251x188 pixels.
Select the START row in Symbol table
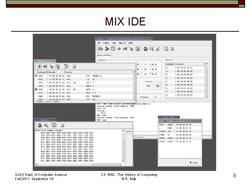pyautogui.click(x=180, y=138)
